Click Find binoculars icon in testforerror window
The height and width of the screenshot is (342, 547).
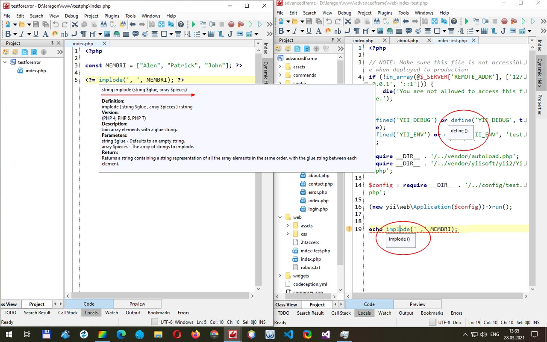coord(104,24)
